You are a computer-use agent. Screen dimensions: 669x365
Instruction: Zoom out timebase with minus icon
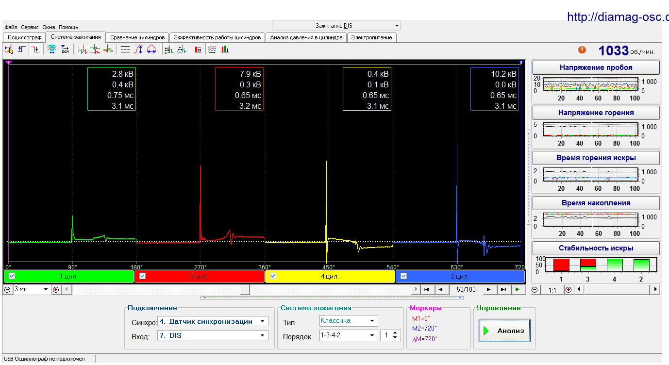[x=7, y=289]
